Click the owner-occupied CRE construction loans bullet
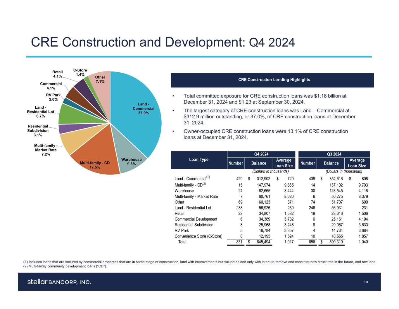This screenshot has width=399, height=309. point(265,134)
